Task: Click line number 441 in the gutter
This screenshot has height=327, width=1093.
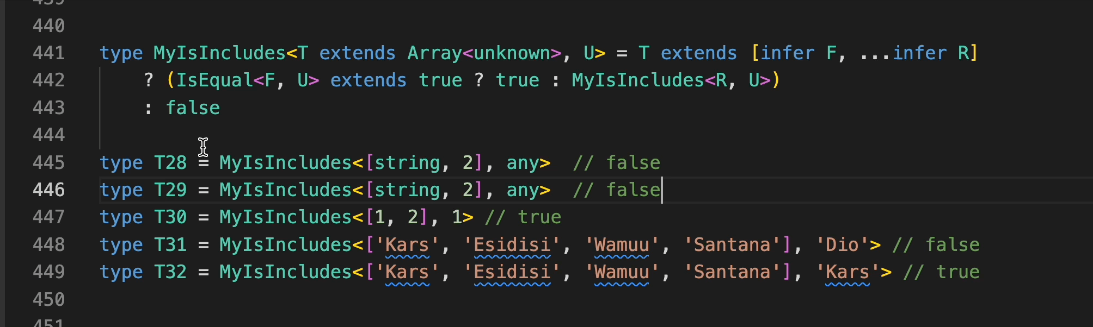Action: pyautogui.click(x=48, y=53)
